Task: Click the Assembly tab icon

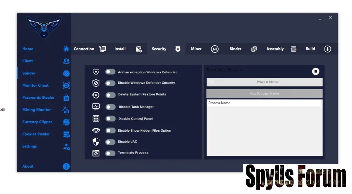Action: point(294,49)
